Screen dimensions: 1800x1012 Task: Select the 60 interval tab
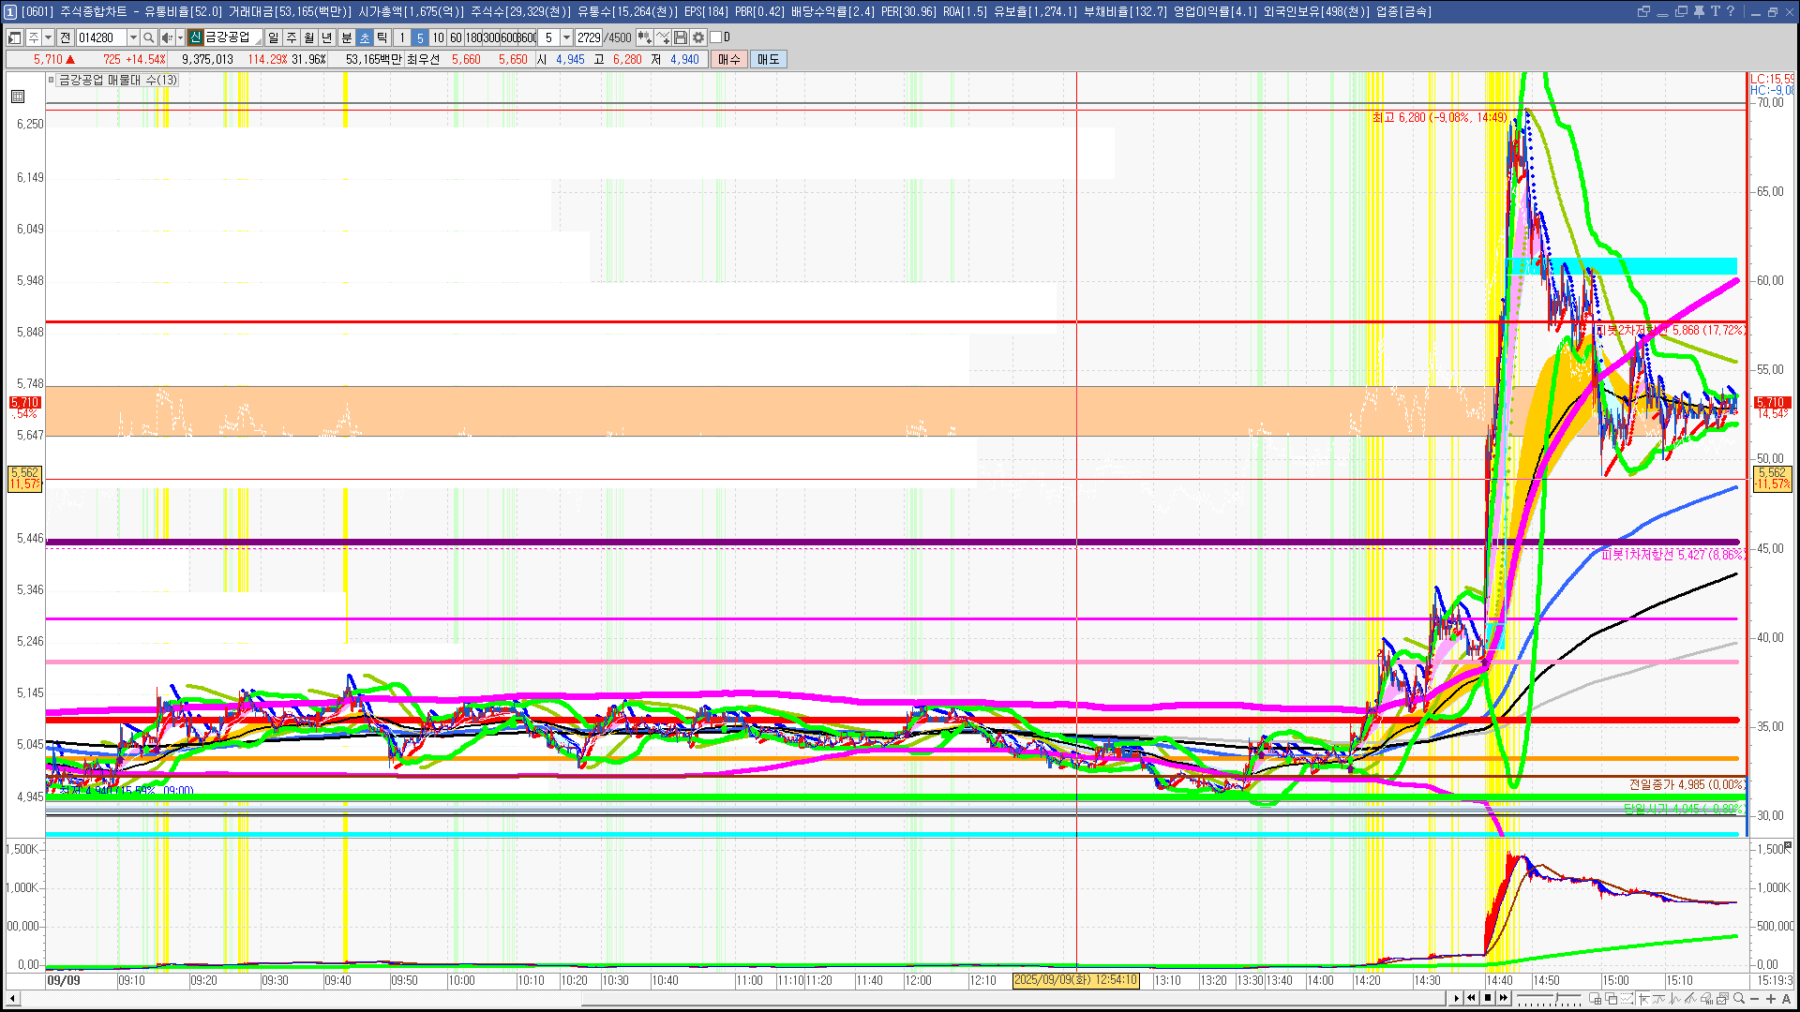pos(456,37)
